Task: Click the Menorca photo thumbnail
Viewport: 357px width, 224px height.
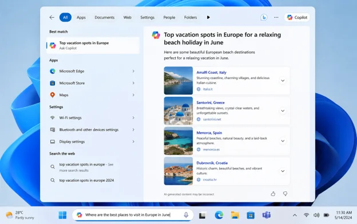Action: coord(178,141)
